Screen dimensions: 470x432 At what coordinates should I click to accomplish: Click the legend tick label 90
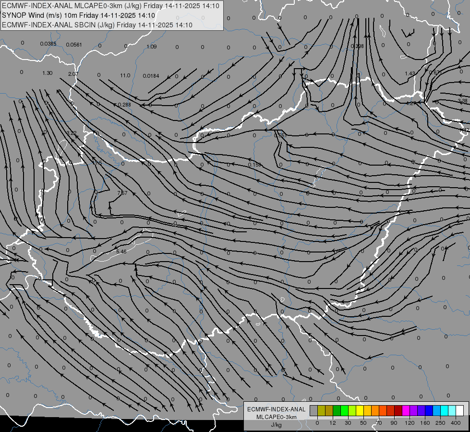coord(394,423)
